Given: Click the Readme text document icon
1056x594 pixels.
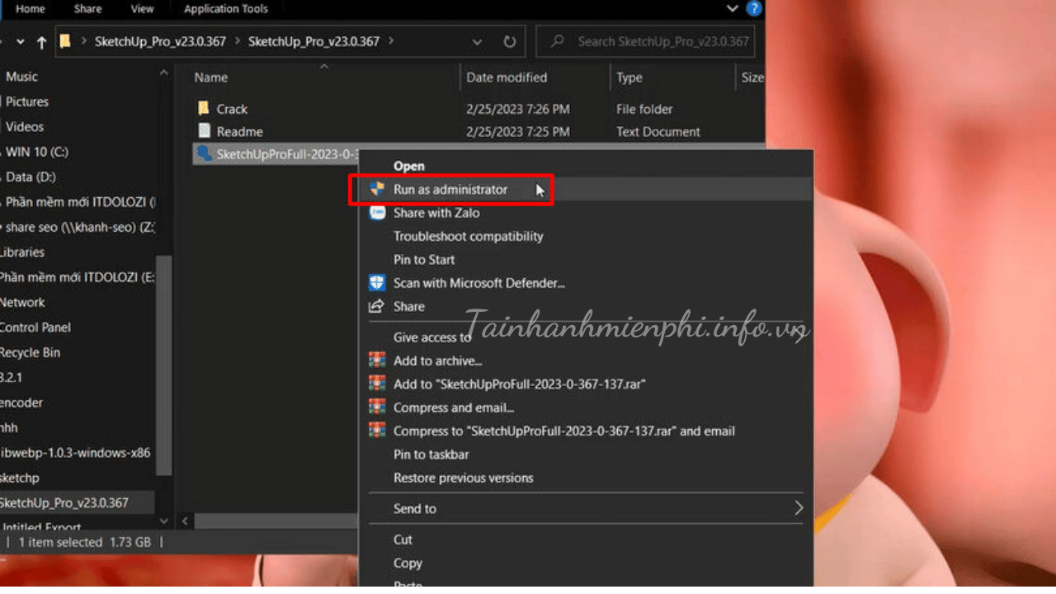Looking at the screenshot, I should [205, 131].
